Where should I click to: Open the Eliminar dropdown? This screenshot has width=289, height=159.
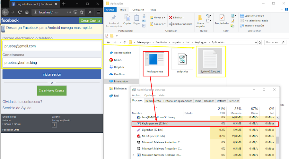pyautogui.click(x=177, y=18)
